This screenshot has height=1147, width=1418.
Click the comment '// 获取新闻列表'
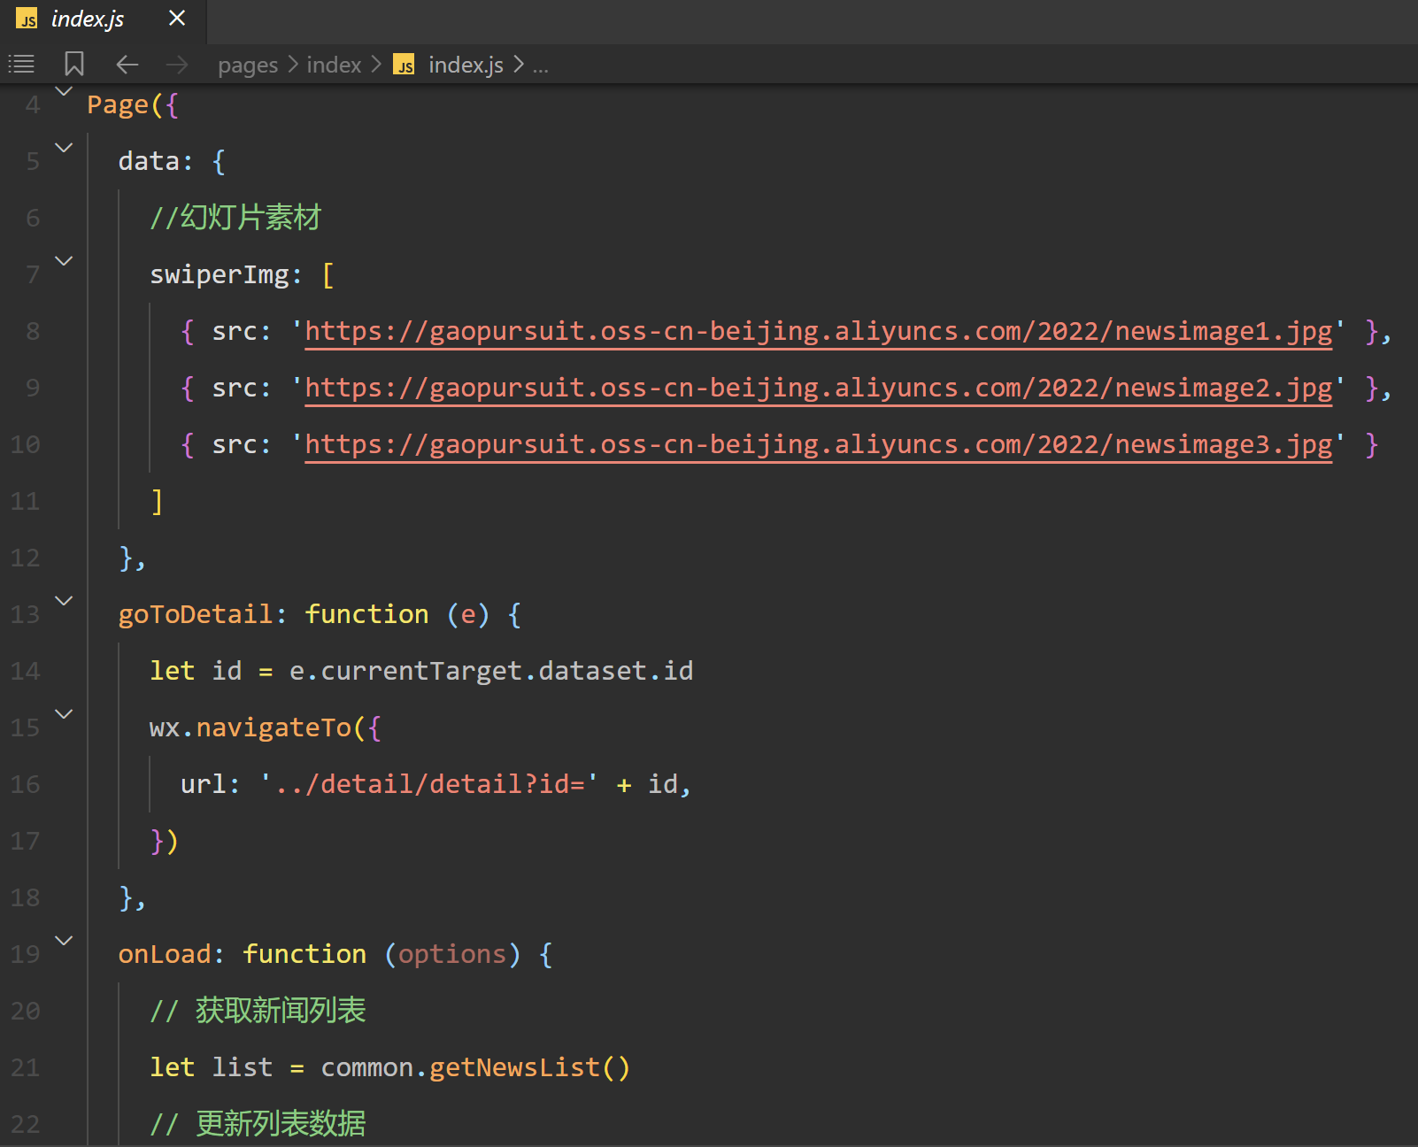(x=258, y=1011)
